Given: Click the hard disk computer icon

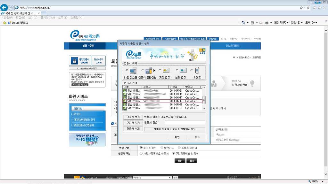Looking at the screenshot, I should 133,71.
